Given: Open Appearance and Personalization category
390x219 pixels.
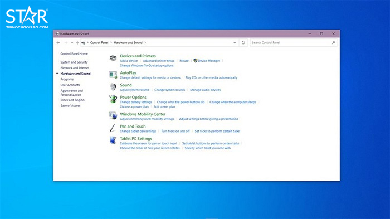Looking at the screenshot, I should [72, 93].
